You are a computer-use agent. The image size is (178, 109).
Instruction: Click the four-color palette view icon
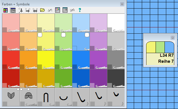tap(5, 10)
